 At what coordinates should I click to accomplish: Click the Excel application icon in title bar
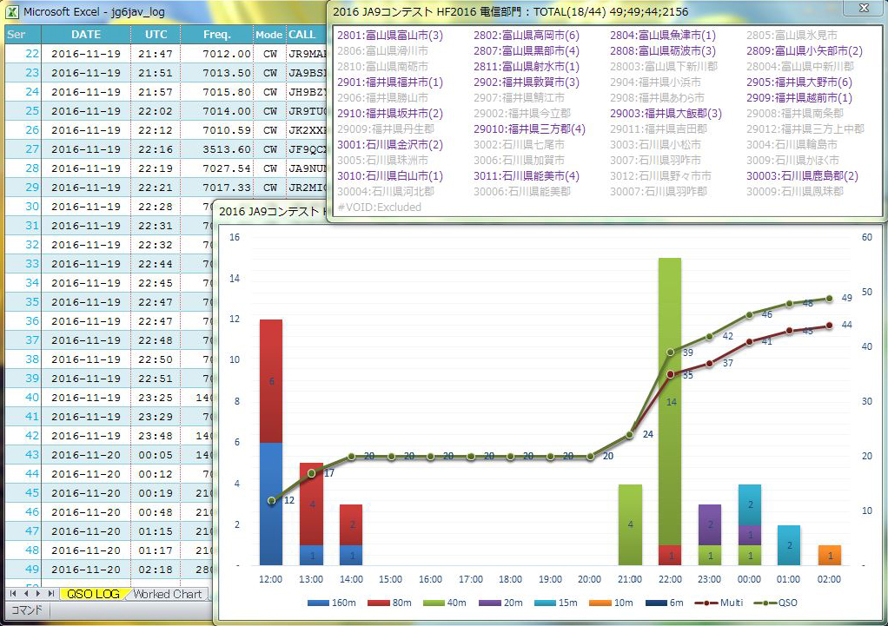[12, 12]
